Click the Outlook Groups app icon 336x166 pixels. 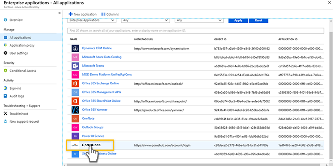pyautogui.click(x=75, y=127)
